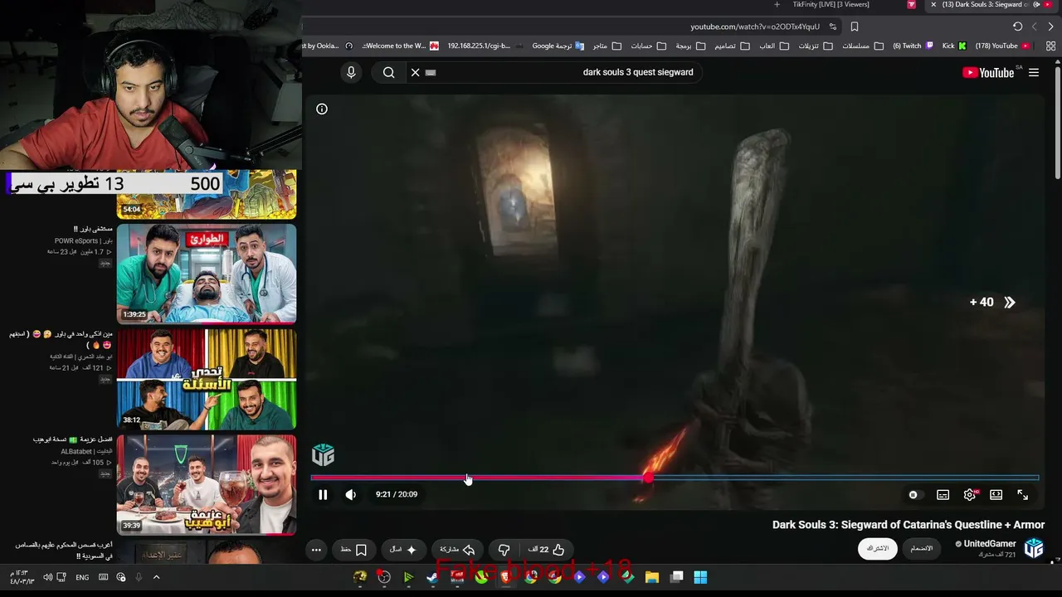Open the UnitedGamer channel avatar
The width and height of the screenshot is (1062, 597).
click(1034, 548)
